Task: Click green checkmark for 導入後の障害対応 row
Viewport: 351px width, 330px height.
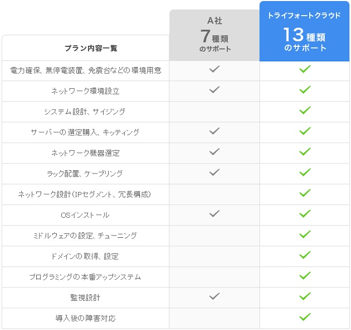Action: (305, 317)
